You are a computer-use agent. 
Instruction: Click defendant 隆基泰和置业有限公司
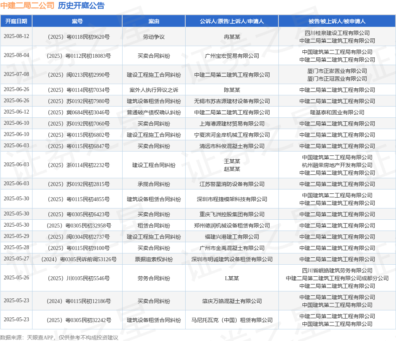337,112
